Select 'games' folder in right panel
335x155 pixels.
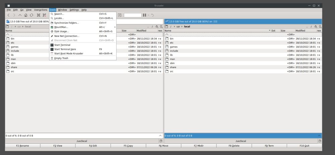[x=243, y=47]
